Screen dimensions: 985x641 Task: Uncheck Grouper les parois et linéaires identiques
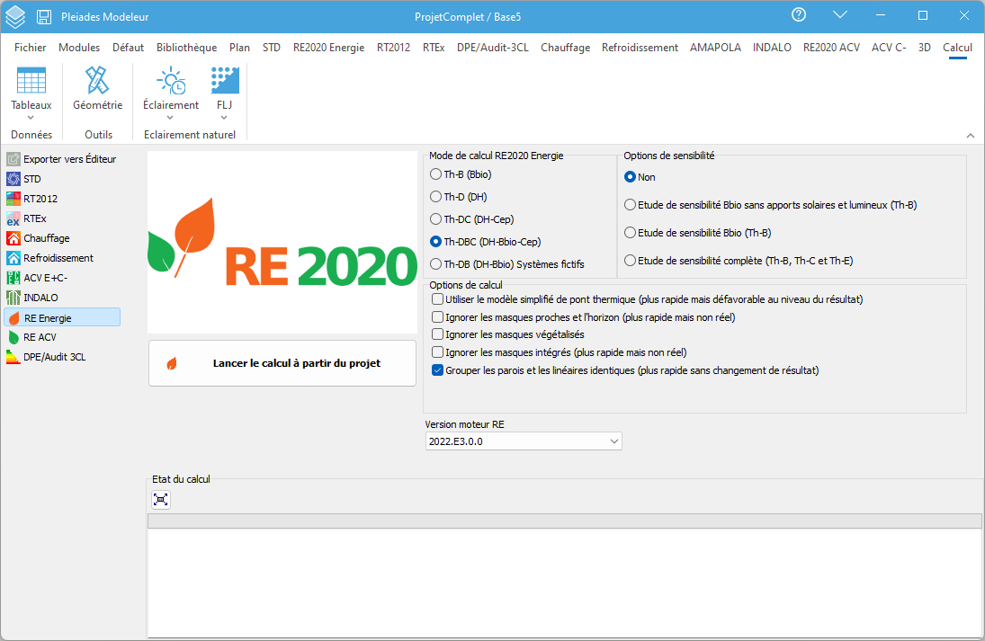[438, 370]
